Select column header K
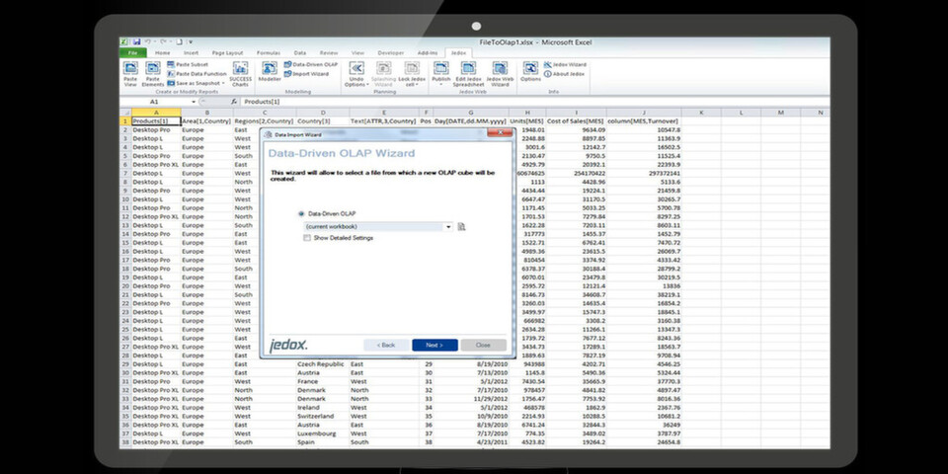 (x=701, y=113)
